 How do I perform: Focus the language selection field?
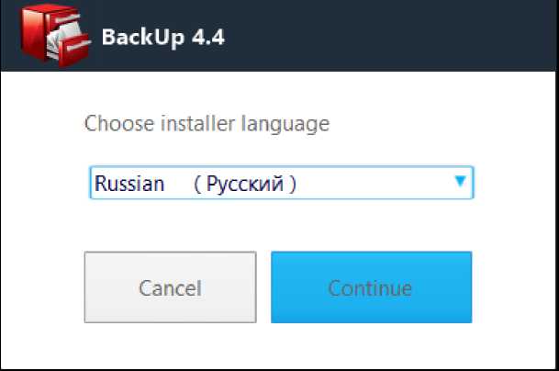pyautogui.click(x=281, y=183)
